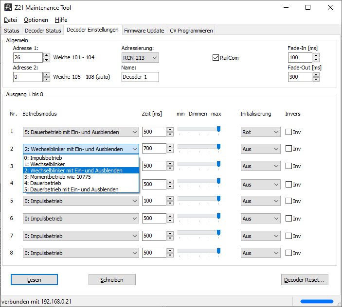
Task: Select the Decoder Einstellungen tab
Action: tap(92, 30)
